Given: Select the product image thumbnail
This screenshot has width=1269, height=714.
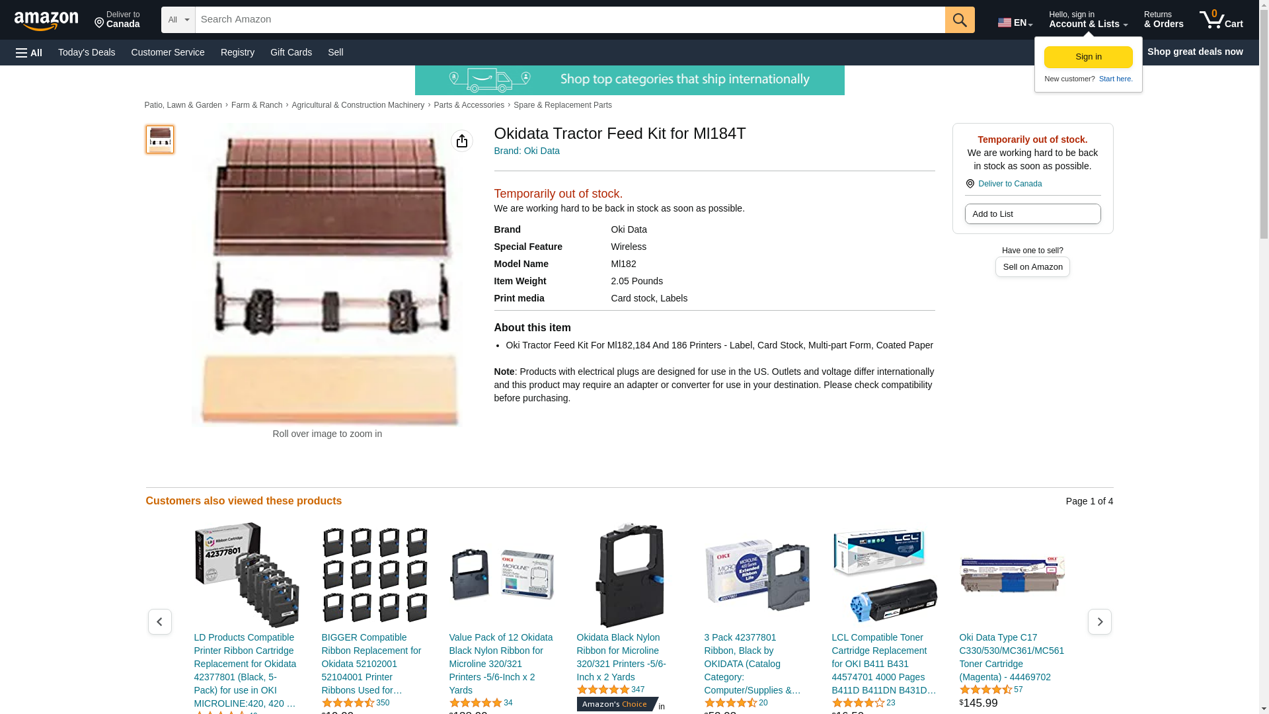Looking at the screenshot, I should 160,139.
